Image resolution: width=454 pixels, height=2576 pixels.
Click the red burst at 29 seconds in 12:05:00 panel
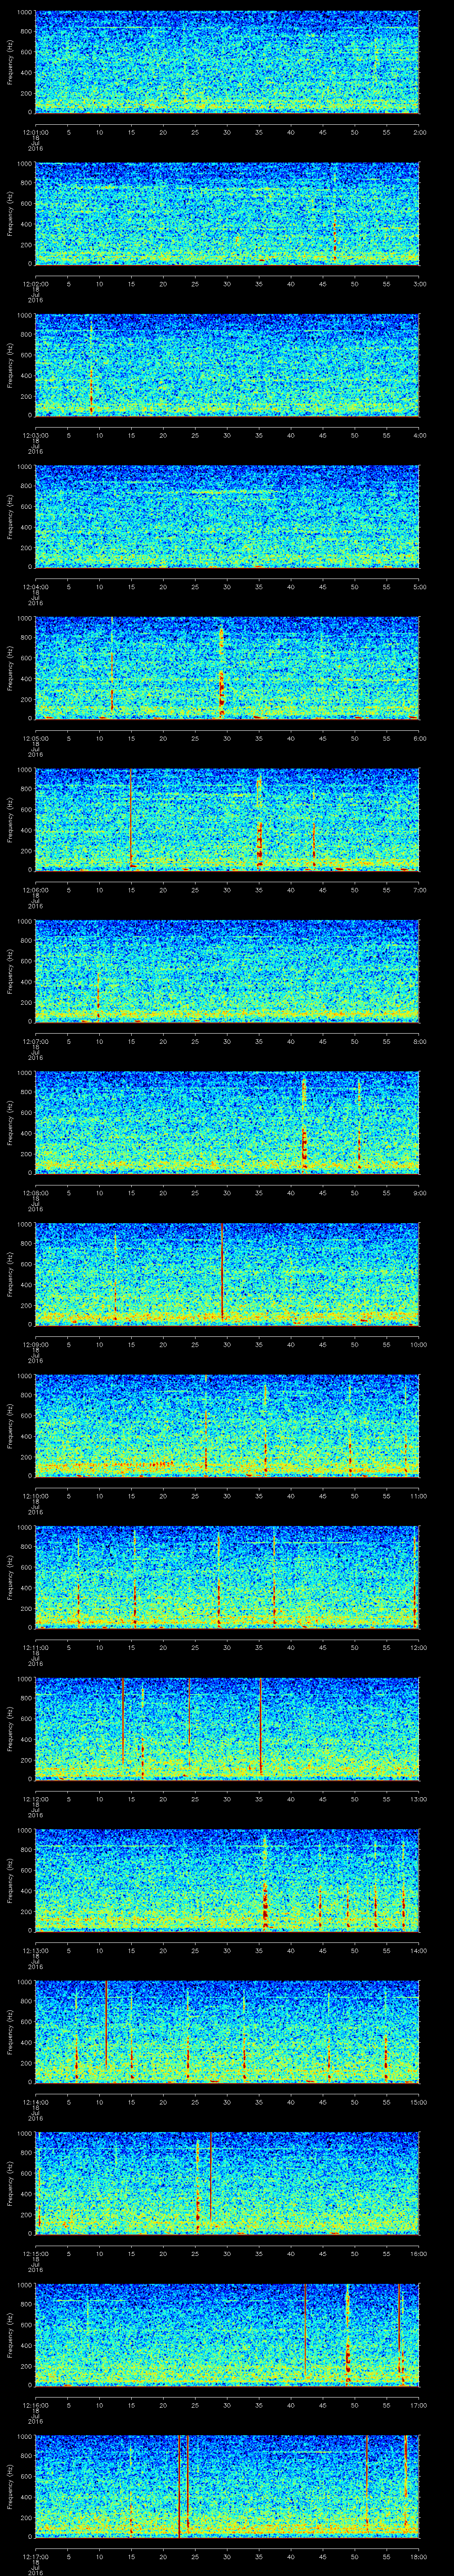[222, 670]
